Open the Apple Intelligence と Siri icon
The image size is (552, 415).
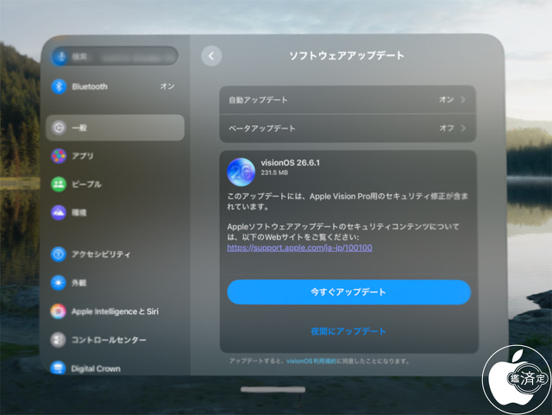(x=59, y=311)
